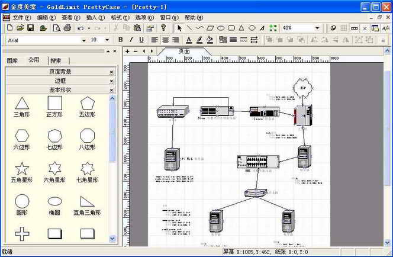393x257 pixels.
Task: Toggle Italic text formatting
Action: click(x=131, y=40)
